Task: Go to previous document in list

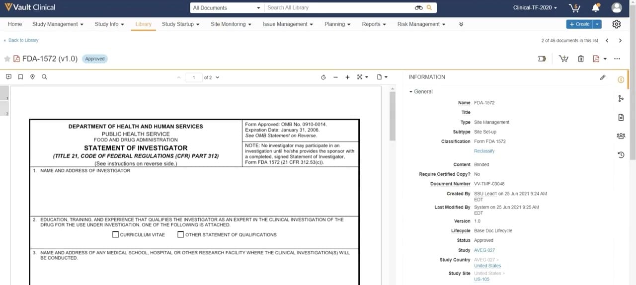Action: 607,40
